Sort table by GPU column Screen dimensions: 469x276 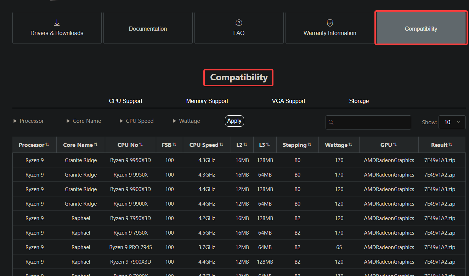click(389, 145)
